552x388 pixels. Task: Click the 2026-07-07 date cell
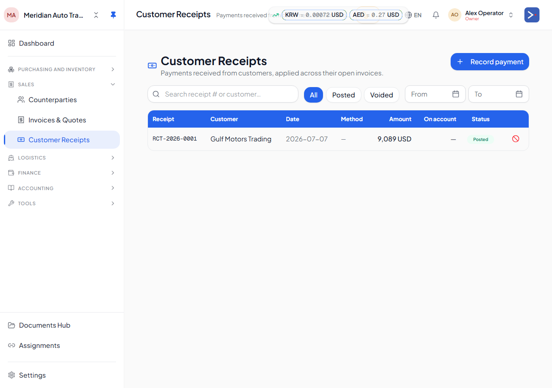[307, 139]
